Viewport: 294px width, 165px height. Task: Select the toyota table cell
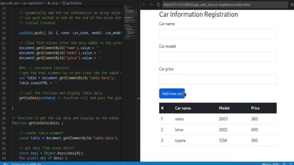click(180, 141)
